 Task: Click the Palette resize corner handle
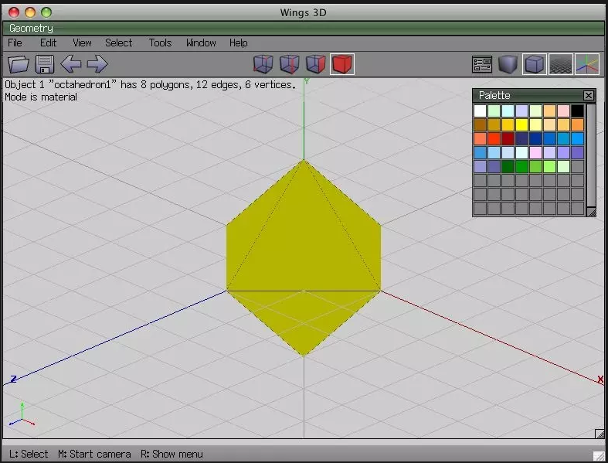click(x=591, y=212)
